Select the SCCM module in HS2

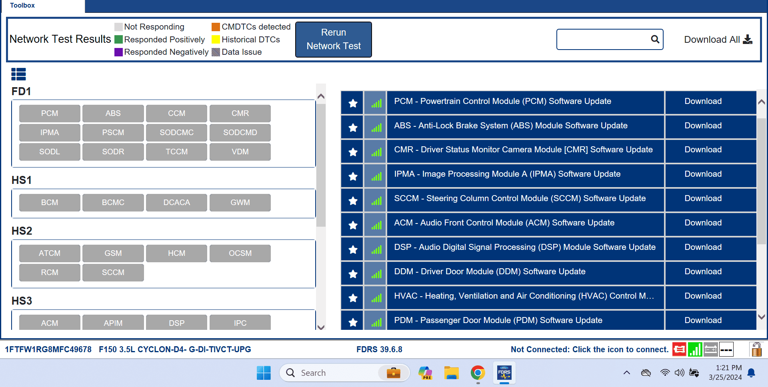[113, 272]
